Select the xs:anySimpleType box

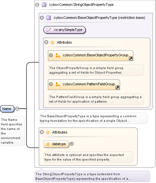[x=65, y=30]
